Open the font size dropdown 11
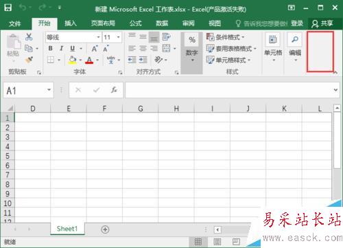Screen dimensions: 343x248 (118, 37)
